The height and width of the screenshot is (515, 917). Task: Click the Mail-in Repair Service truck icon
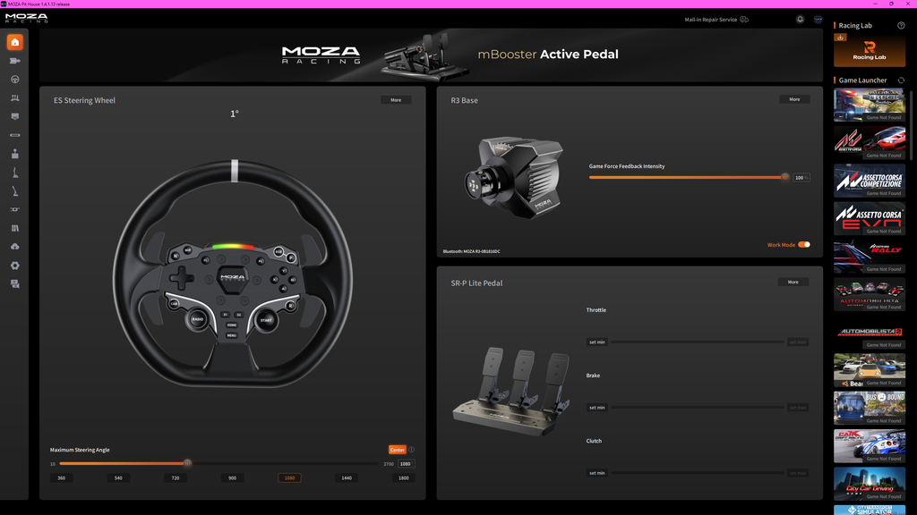coord(744,20)
